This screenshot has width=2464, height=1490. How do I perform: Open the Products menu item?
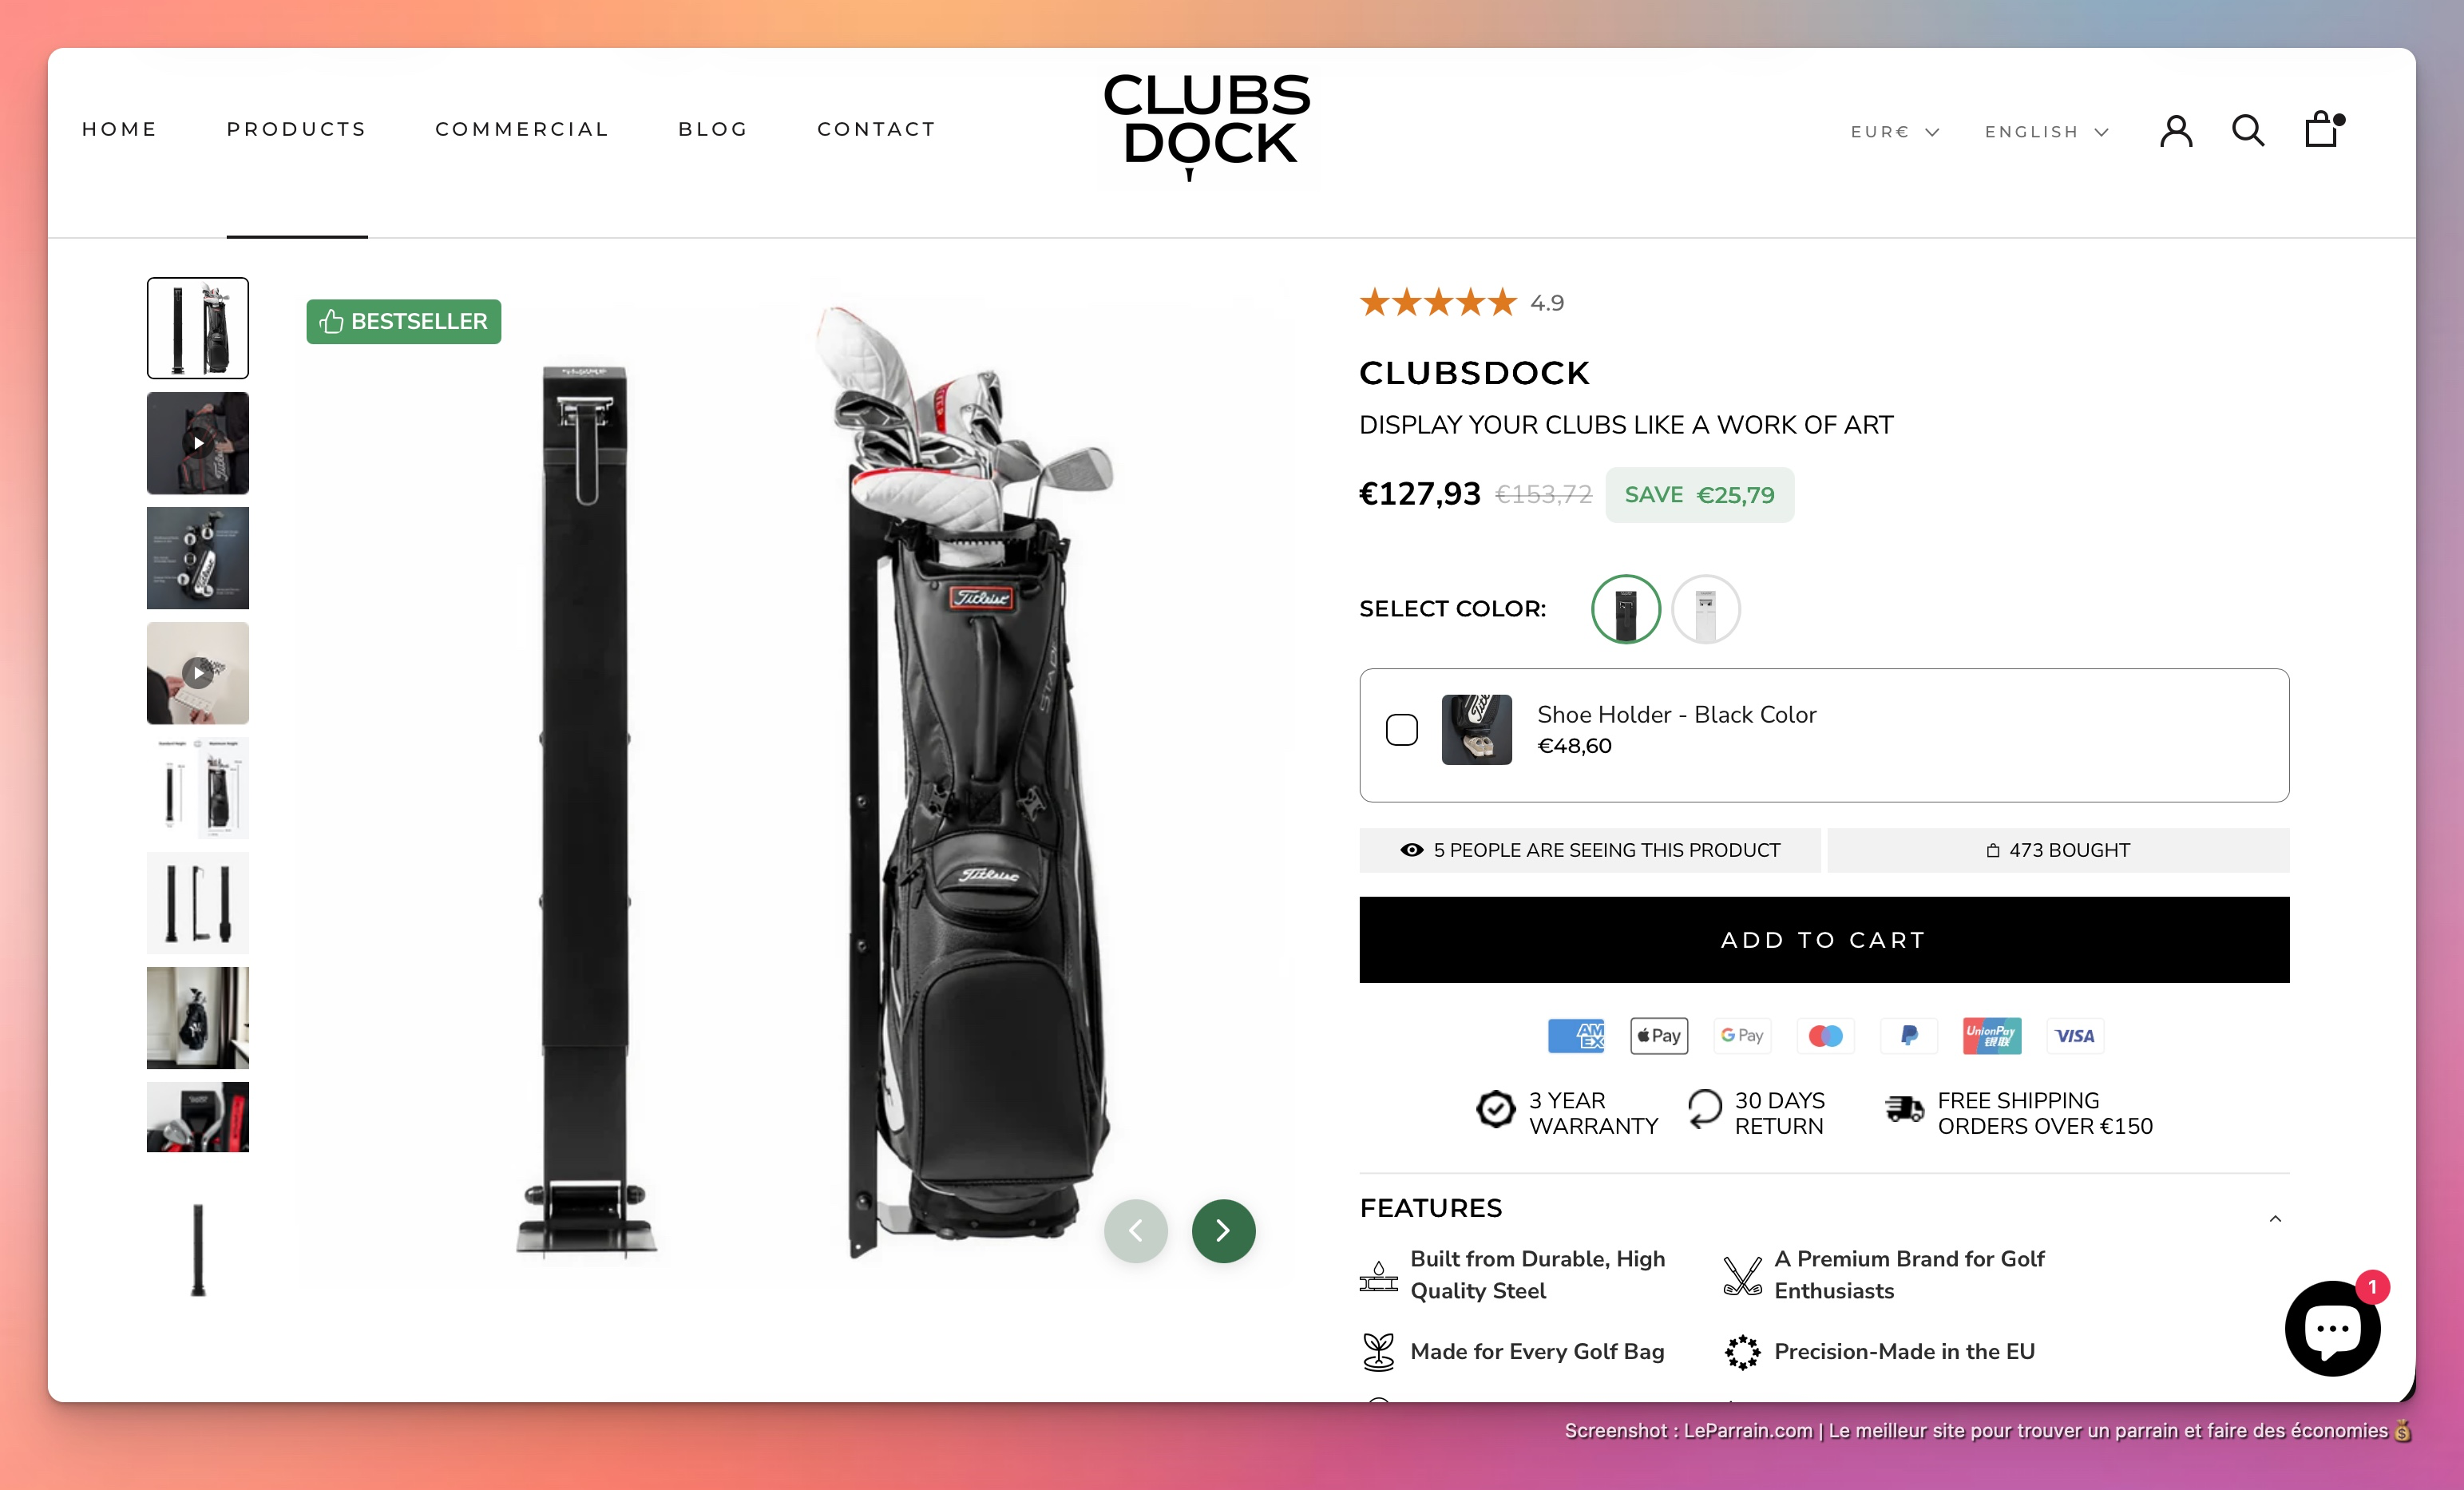coord(296,129)
